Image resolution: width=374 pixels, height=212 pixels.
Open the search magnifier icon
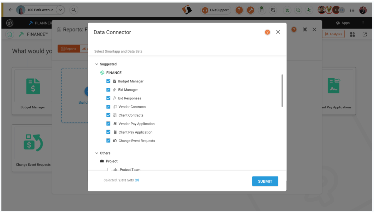(x=74, y=10)
